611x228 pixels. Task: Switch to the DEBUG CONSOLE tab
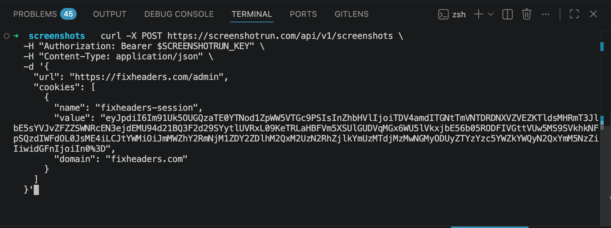tap(179, 14)
